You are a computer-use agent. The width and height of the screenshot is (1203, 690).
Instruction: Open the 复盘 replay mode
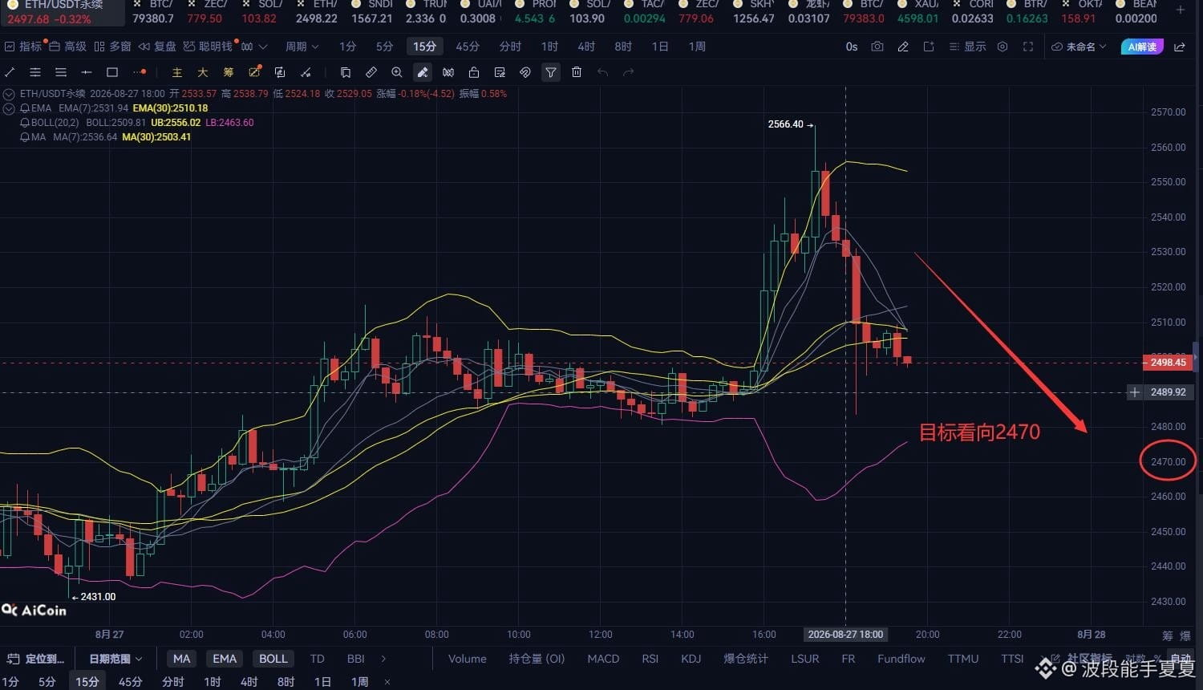pyautogui.click(x=157, y=47)
